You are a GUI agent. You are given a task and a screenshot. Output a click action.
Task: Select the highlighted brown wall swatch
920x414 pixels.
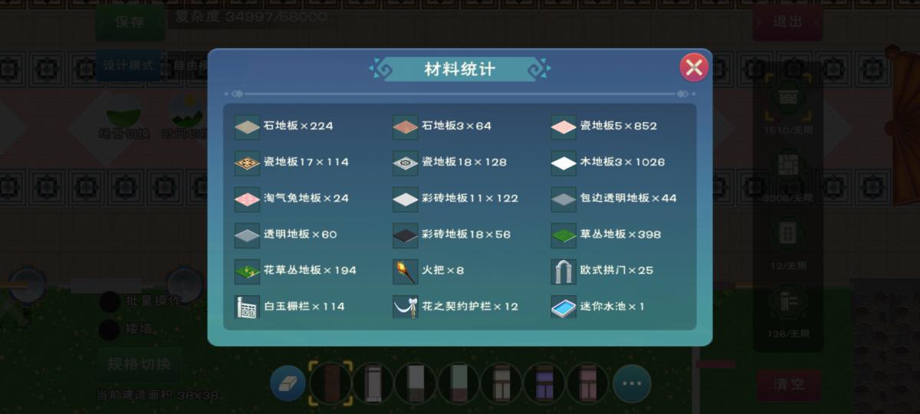[x=330, y=383]
